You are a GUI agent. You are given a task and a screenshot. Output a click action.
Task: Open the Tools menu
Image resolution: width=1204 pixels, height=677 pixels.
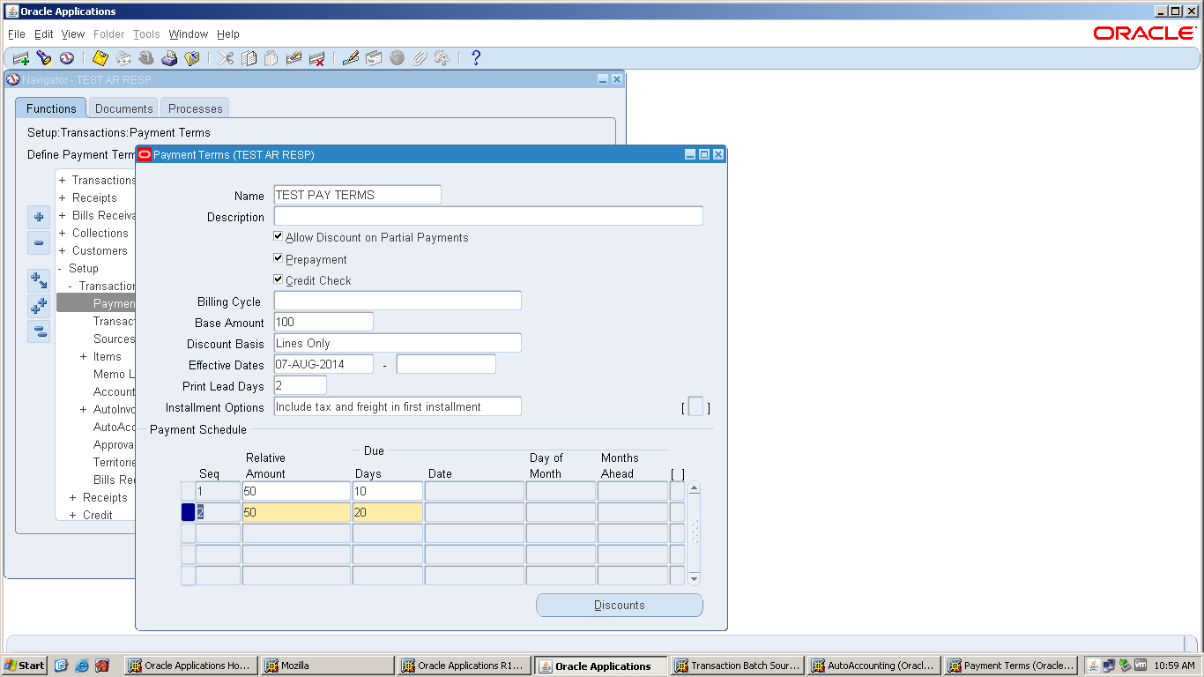pos(146,33)
